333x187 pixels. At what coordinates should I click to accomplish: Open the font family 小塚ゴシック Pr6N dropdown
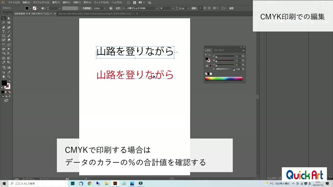pos(157,8)
